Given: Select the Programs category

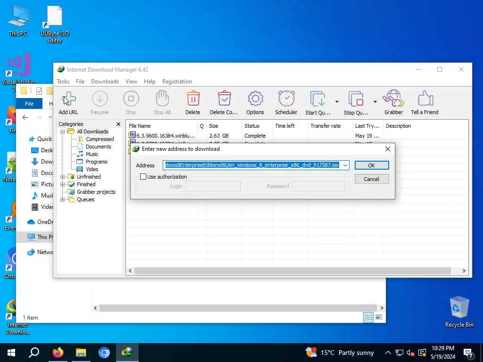Looking at the screenshot, I should [92, 162].
